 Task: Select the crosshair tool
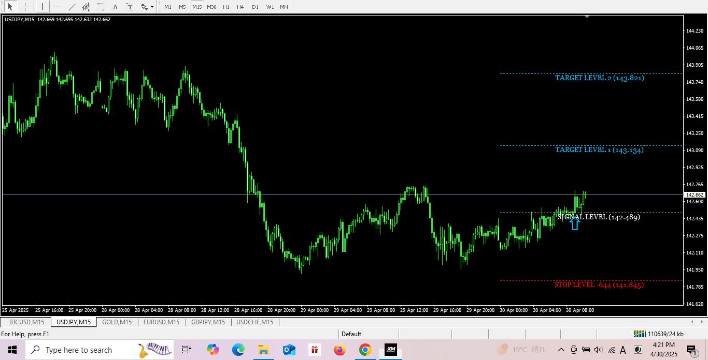click(x=25, y=7)
